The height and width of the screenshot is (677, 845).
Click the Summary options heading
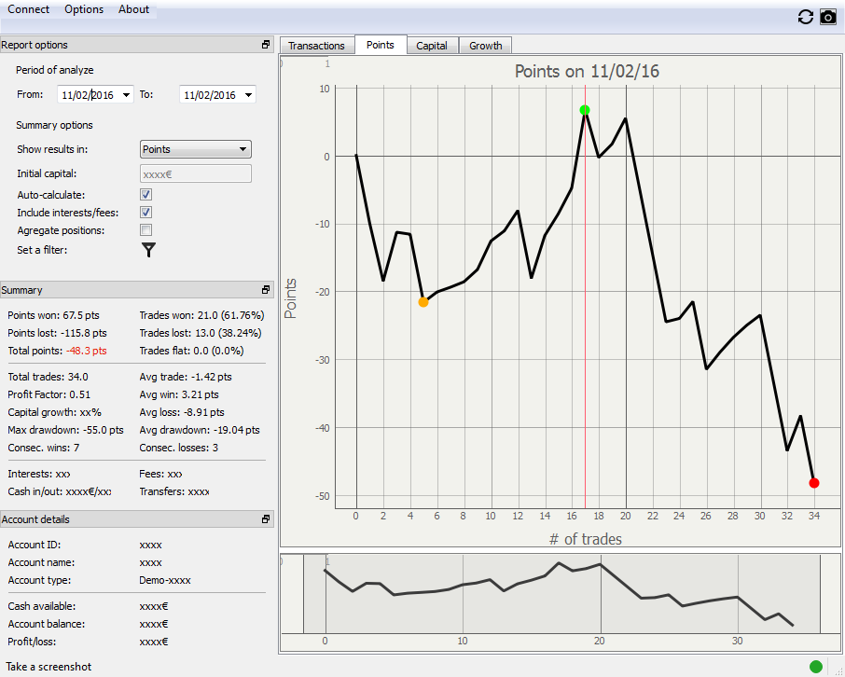click(54, 125)
